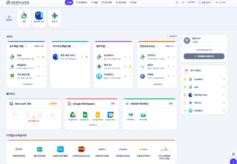
Task: Open Google Drive icon in Google Workspace
Action: [73, 116]
